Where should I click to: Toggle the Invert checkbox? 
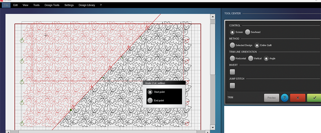232,72
